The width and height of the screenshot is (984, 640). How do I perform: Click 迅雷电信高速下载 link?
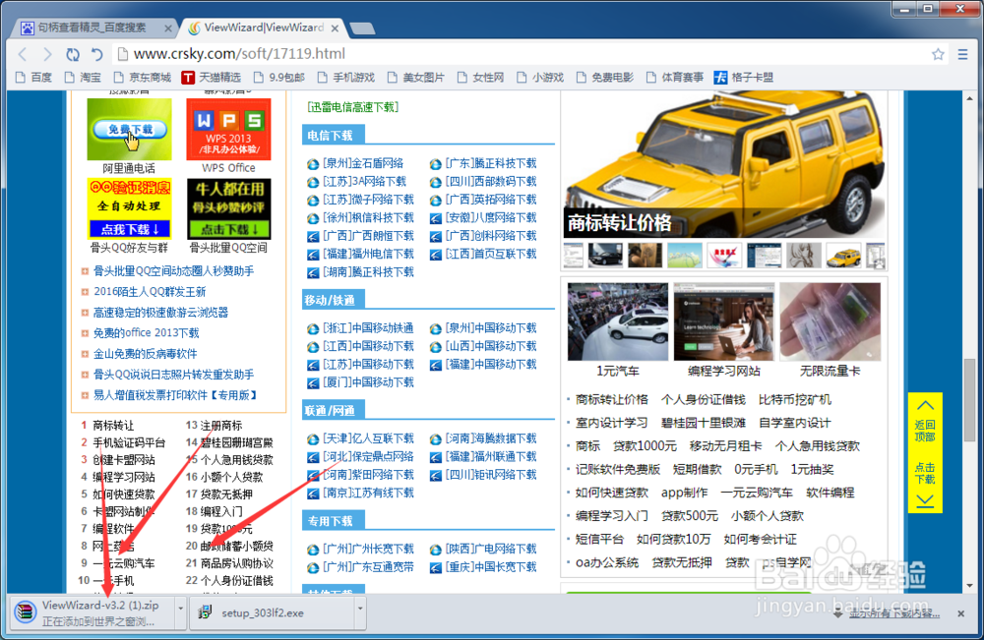[352, 107]
